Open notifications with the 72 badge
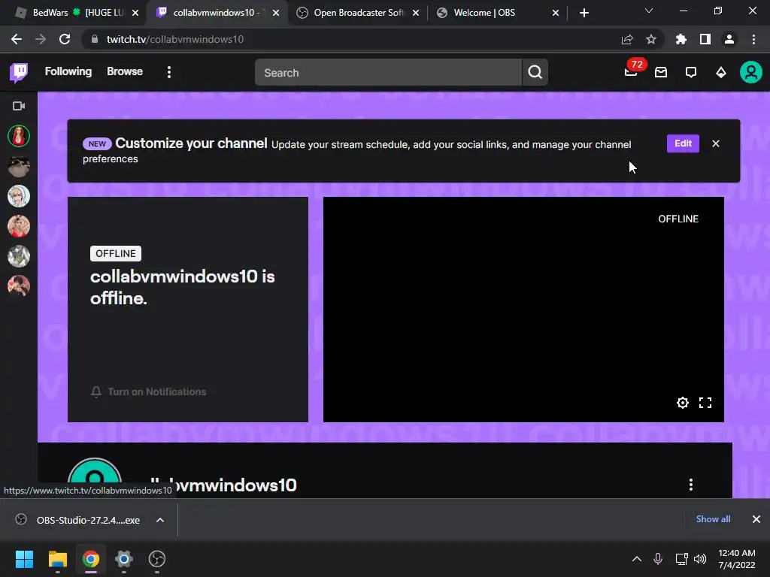The height and width of the screenshot is (577, 770). point(631,72)
